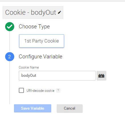Select the blue step 2 circle

click(10, 57)
